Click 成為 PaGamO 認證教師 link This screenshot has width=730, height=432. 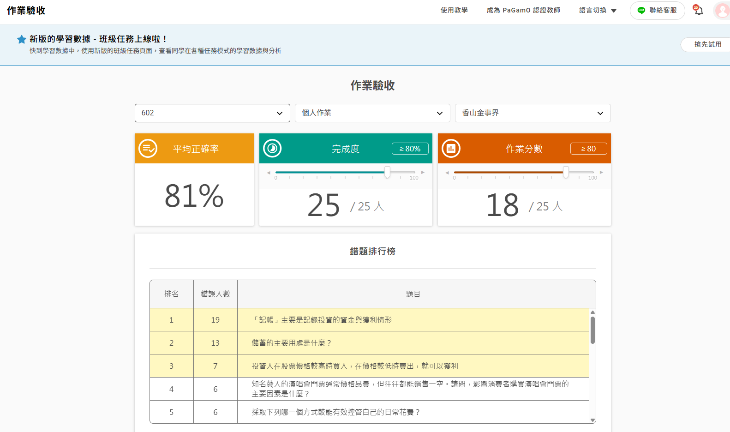[x=523, y=10]
